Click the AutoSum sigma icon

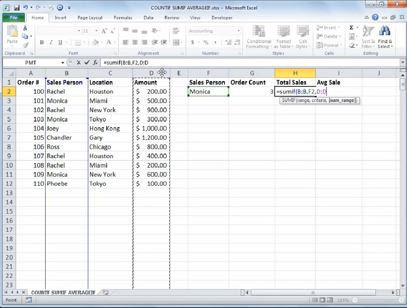(x=351, y=27)
